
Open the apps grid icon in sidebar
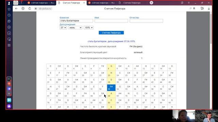9,45
